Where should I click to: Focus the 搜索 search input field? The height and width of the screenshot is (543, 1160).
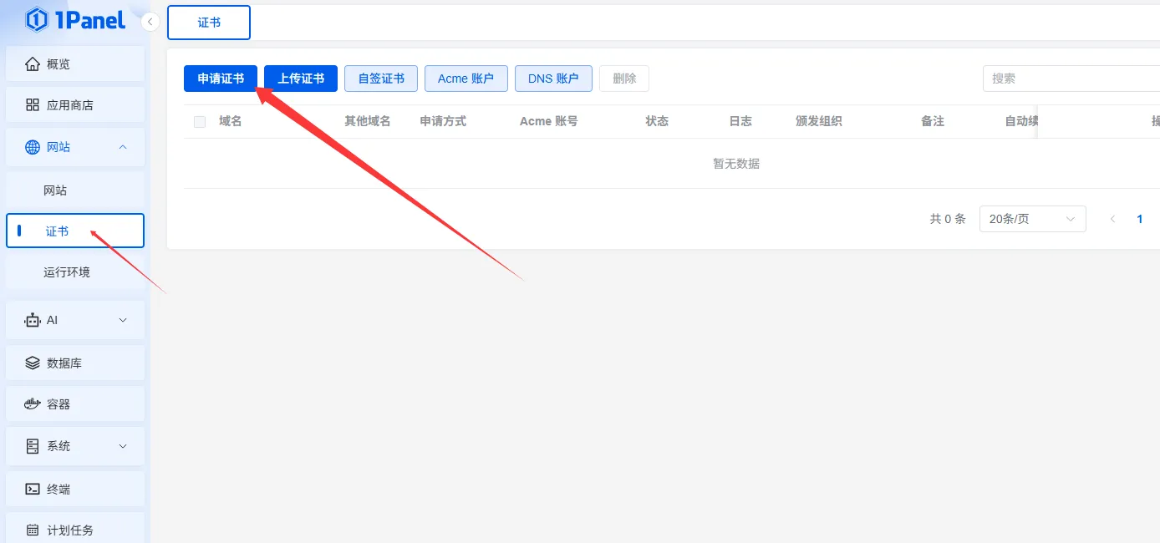tap(1070, 79)
